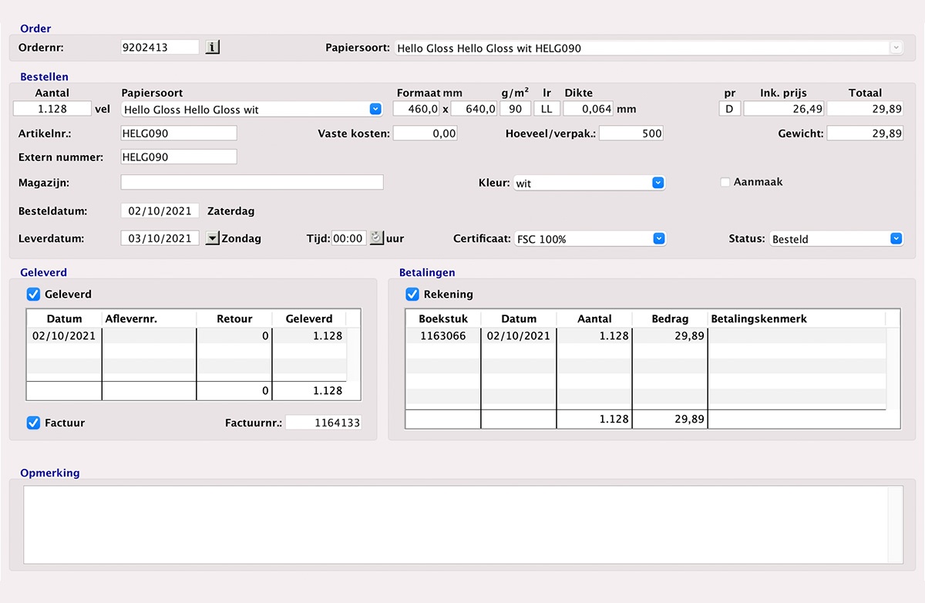Screen dimensions: 925x603
Task: Click the Totaal field in Bestellen
Action: point(866,109)
